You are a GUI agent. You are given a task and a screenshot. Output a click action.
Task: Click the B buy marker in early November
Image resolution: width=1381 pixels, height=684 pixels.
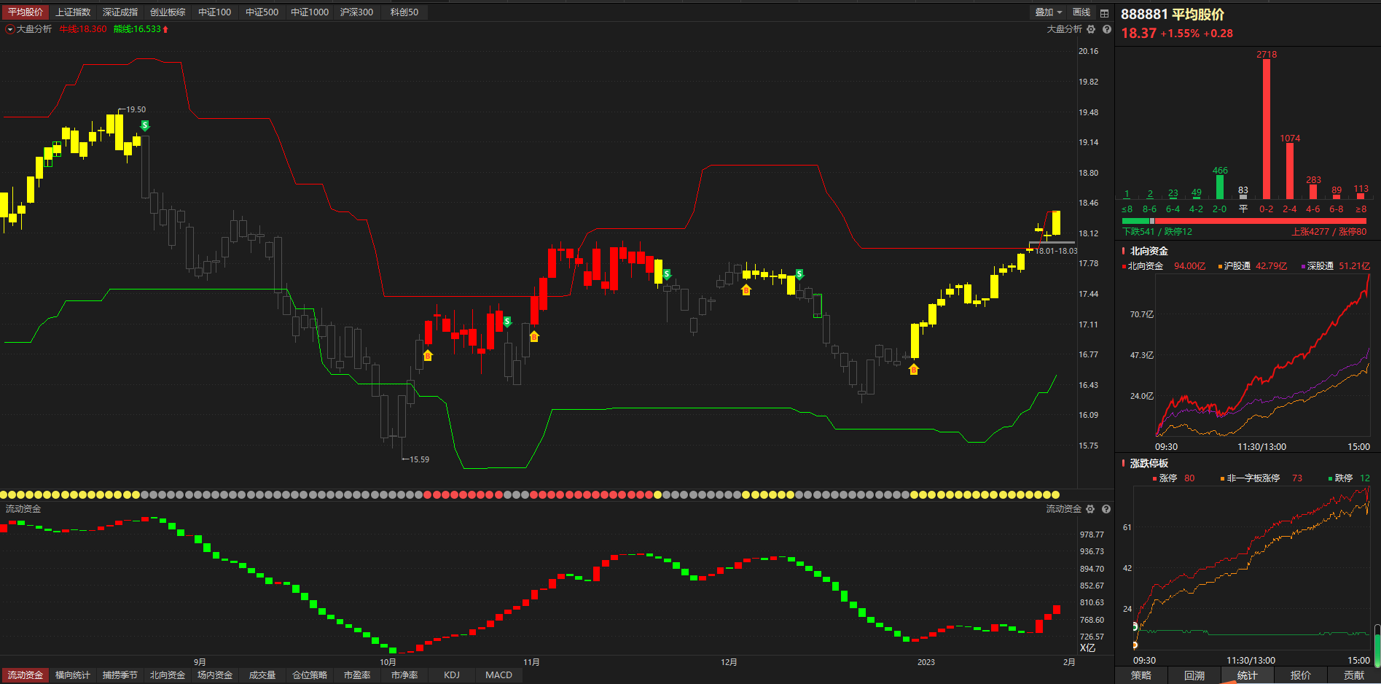pos(534,336)
